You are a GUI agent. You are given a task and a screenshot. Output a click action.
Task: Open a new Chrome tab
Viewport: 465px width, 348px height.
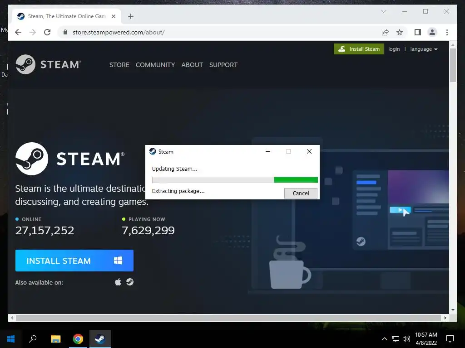click(x=131, y=16)
